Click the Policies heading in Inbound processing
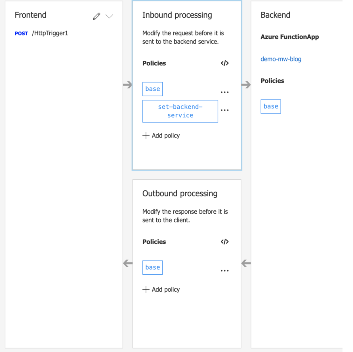Viewport: 353px width, 352px height. (x=154, y=63)
